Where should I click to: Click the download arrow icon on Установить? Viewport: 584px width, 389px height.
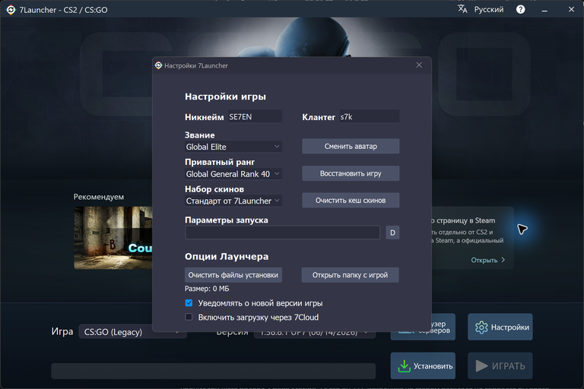pyautogui.click(x=404, y=366)
